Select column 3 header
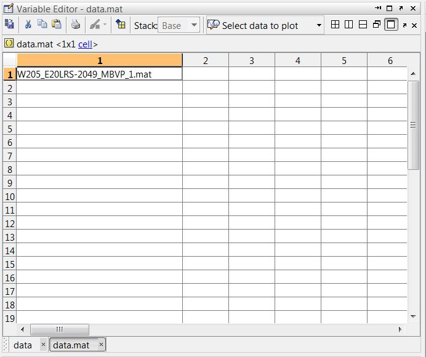Image resolution: width=426 pixels, height=357 pixels. pyautogui.click(x=252, y=60)
